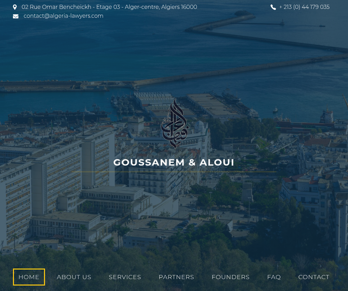
Task: Go to the HOME menu item
Action: click(x=29, y=277)
